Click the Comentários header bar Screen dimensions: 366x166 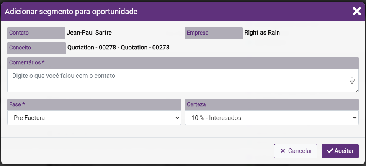pyautogui.click(x=183, y=62)
